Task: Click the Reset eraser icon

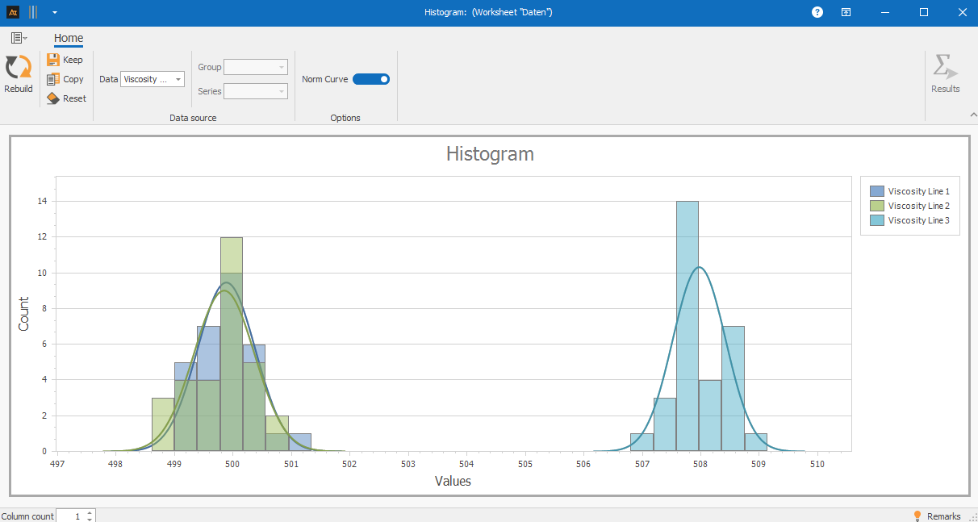Action: (53, 98)
